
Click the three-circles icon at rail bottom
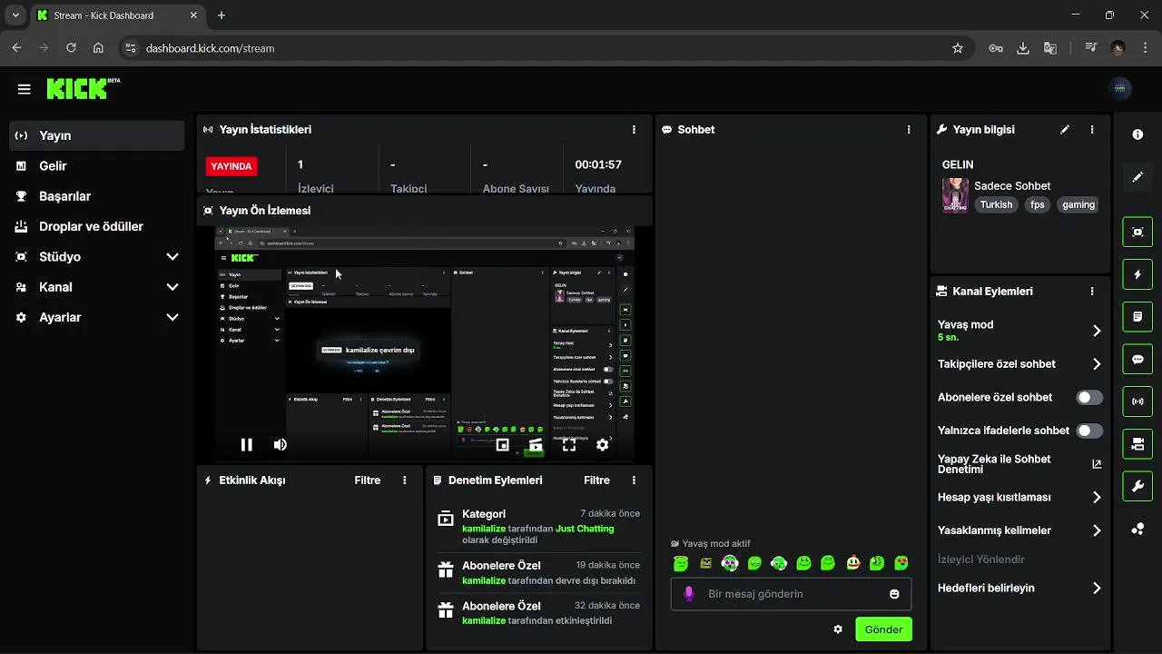click(x=1137, y=530)
